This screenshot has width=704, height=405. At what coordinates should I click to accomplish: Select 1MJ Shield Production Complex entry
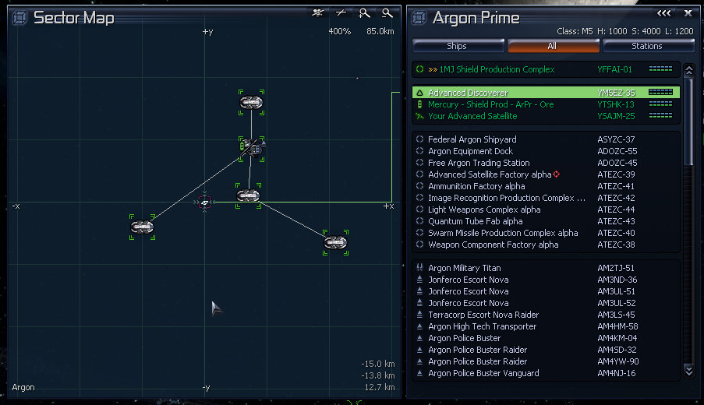546,69
